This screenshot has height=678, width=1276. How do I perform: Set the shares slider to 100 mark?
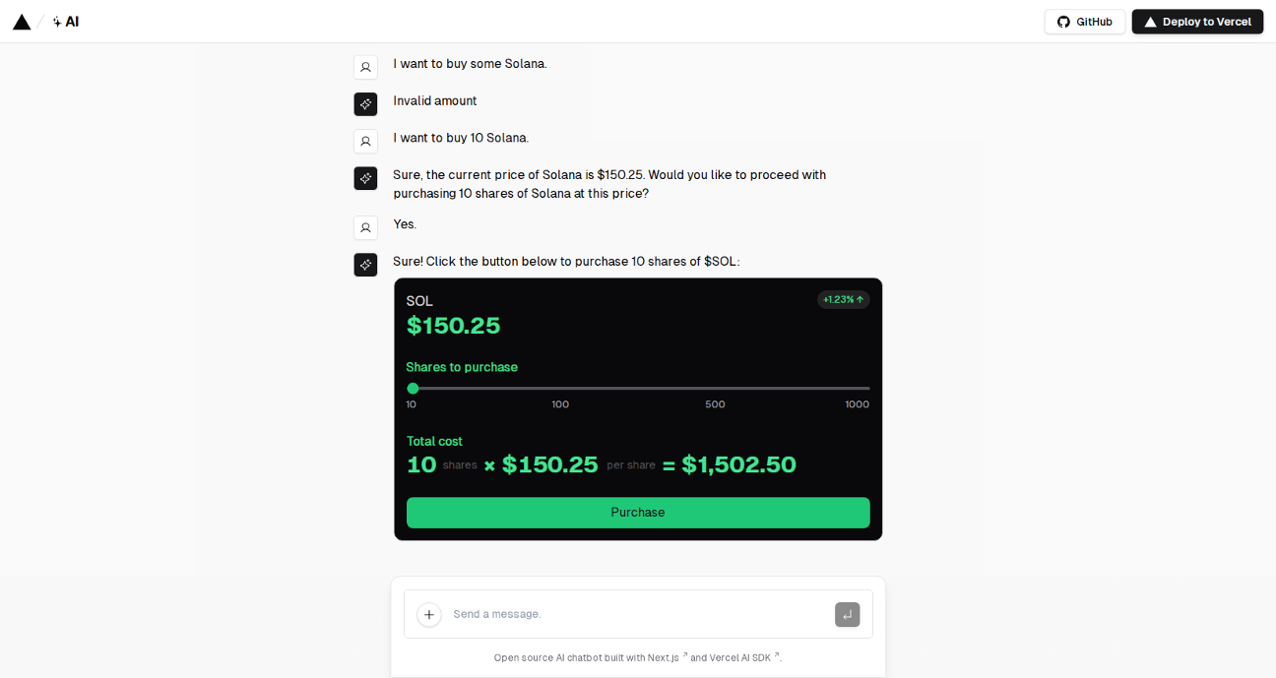(x=560, y=389)
